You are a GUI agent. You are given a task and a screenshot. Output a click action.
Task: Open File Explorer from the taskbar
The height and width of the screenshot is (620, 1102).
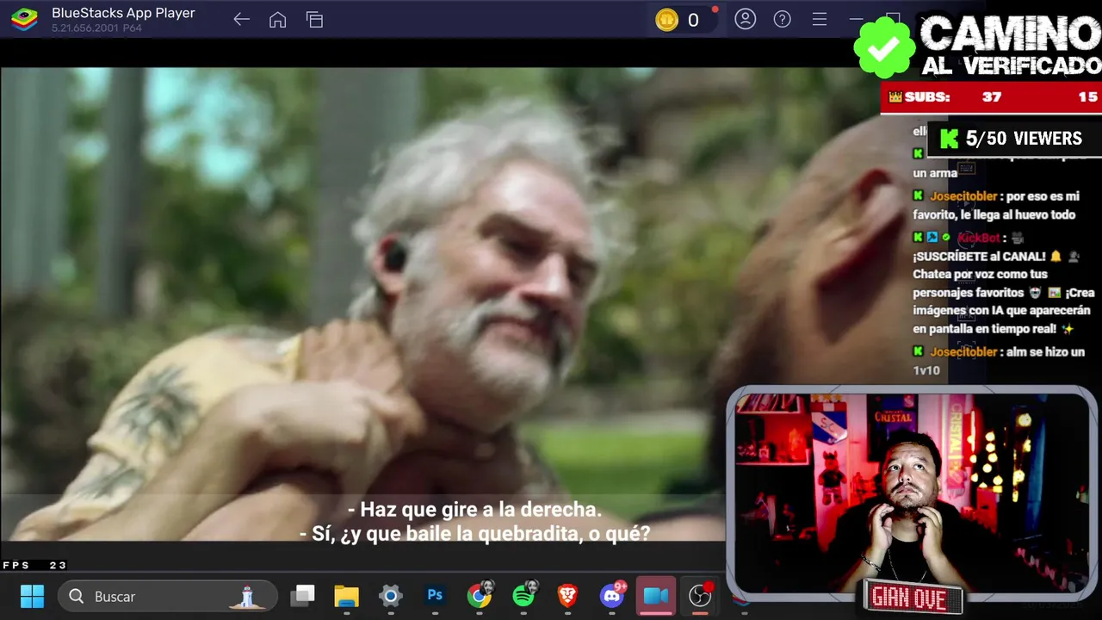click(x=346, y=596)
